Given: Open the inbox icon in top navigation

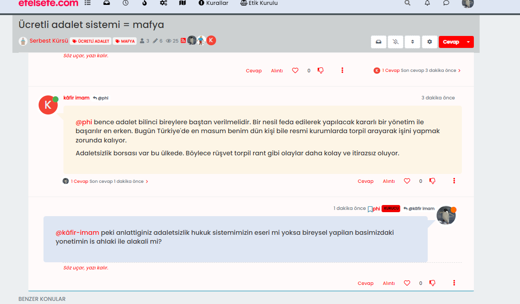Looking at the screenshot, I should point(106,4).
